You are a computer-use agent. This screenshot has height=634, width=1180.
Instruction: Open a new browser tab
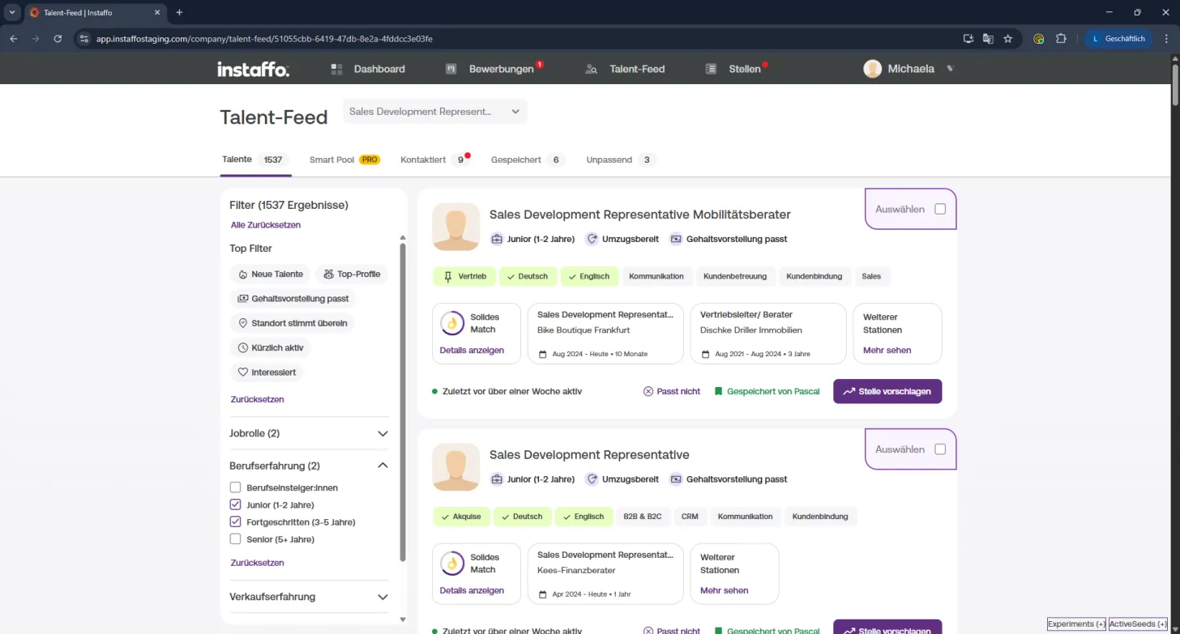(x=179, y=12)
